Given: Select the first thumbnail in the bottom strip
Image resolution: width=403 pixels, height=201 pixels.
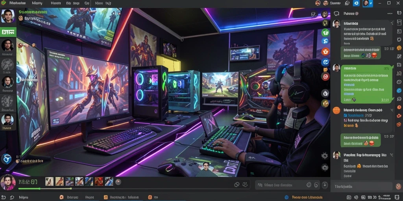Looking at the screenshot, I should click(49, 181).
